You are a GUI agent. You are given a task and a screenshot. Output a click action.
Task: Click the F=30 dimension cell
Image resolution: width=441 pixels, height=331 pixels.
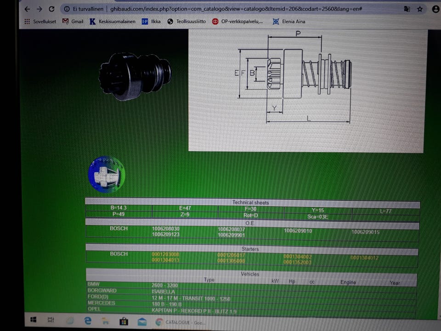click(251, 209)
